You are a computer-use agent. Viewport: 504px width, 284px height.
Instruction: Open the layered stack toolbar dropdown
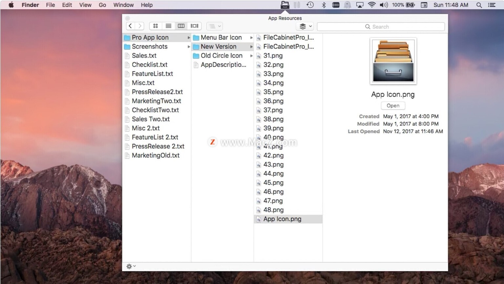[305, 26]
